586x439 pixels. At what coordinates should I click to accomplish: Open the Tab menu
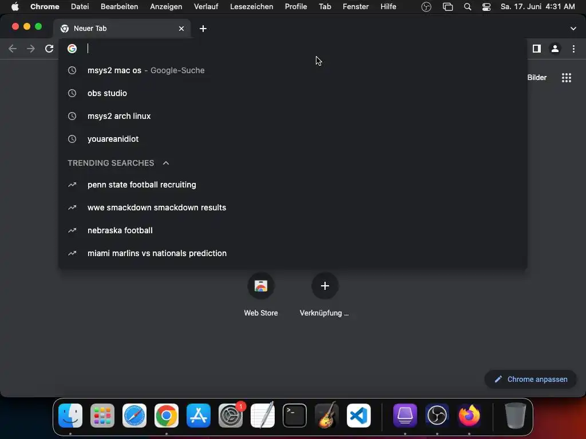[325, 6]
